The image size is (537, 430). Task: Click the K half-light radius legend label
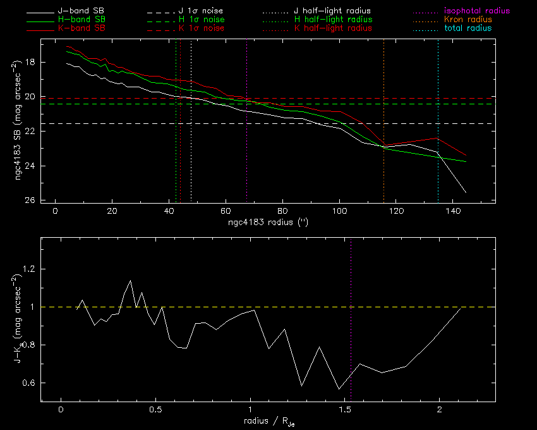click(333, 28)
